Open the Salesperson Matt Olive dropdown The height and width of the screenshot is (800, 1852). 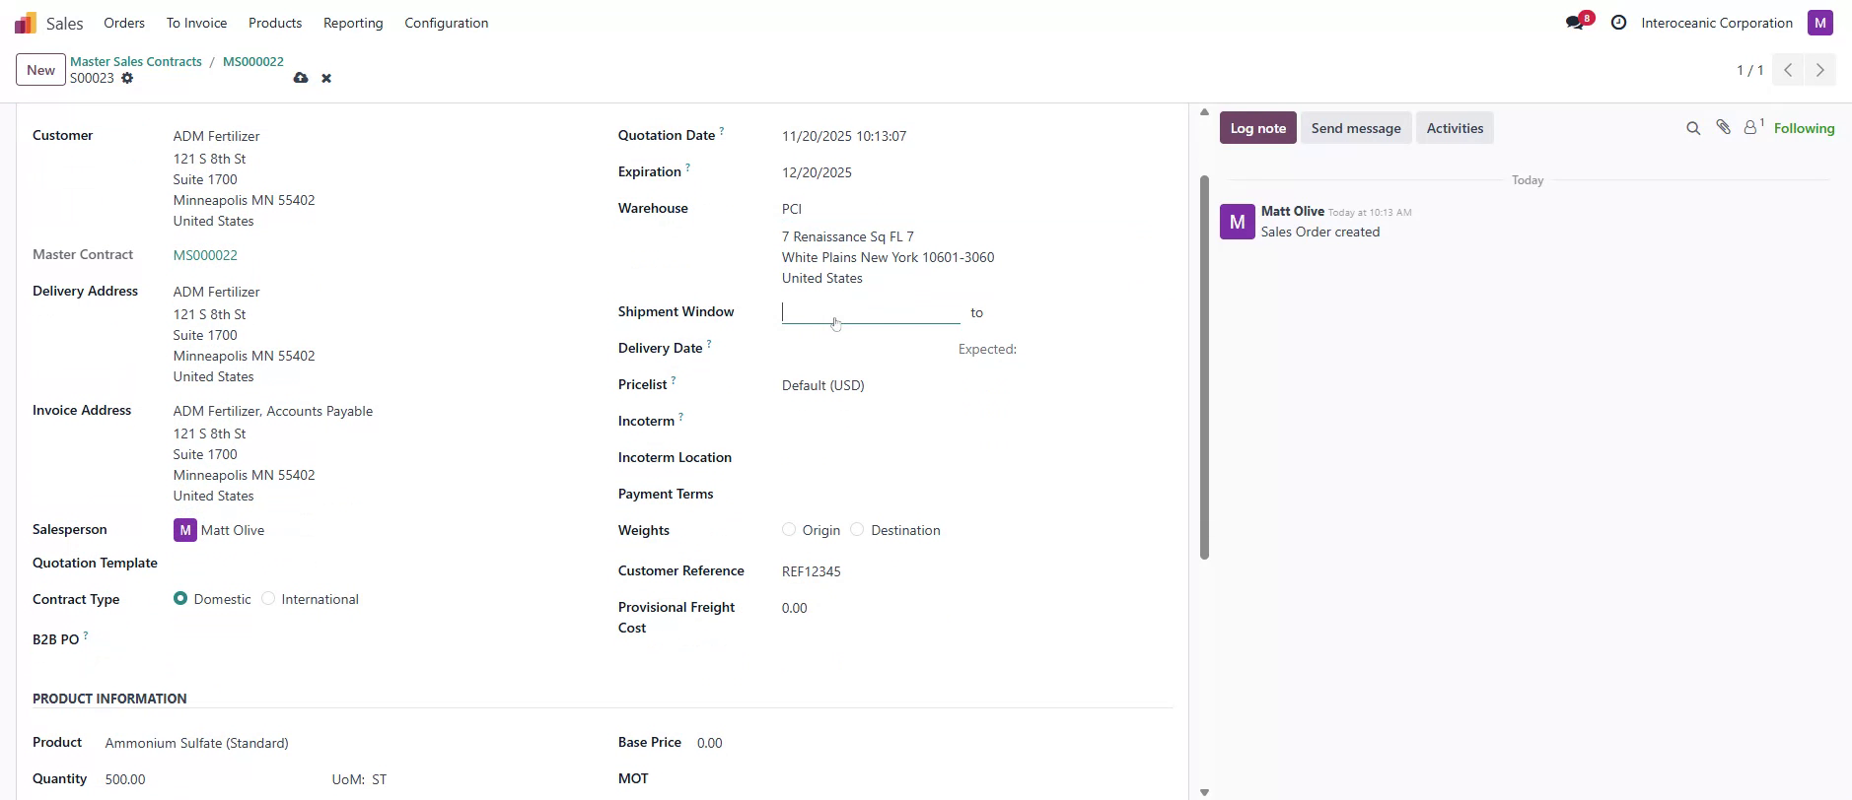392,530
